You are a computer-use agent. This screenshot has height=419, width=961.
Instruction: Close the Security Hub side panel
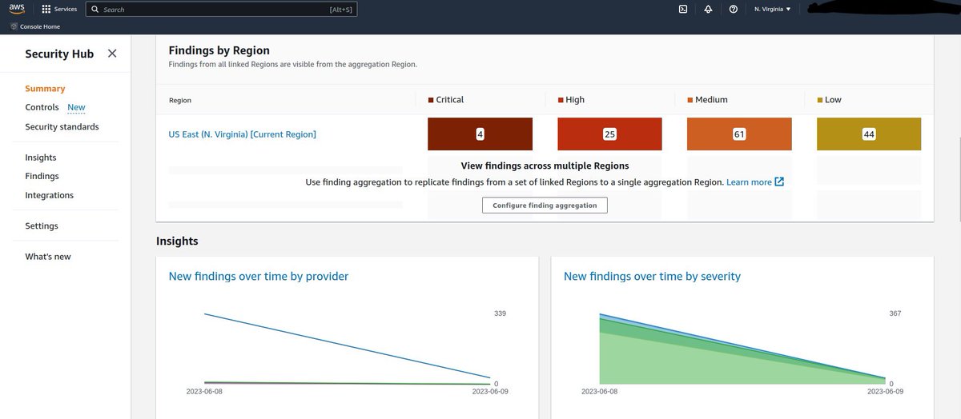click(x=112, y=54)
